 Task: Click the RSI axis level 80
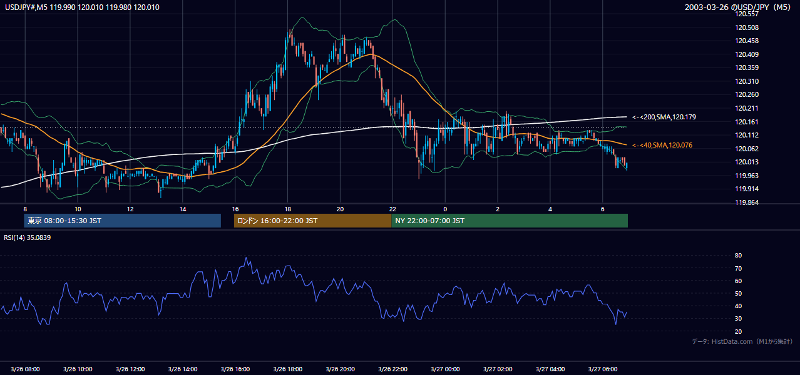(738, 256)
